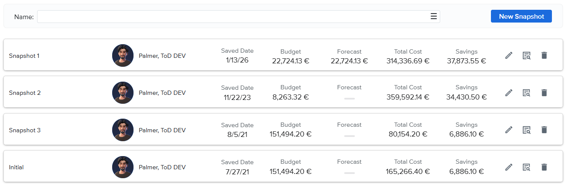
Task: Click Palmer, ToD DEV on Snapshot 1
Action: pos(162,56)
